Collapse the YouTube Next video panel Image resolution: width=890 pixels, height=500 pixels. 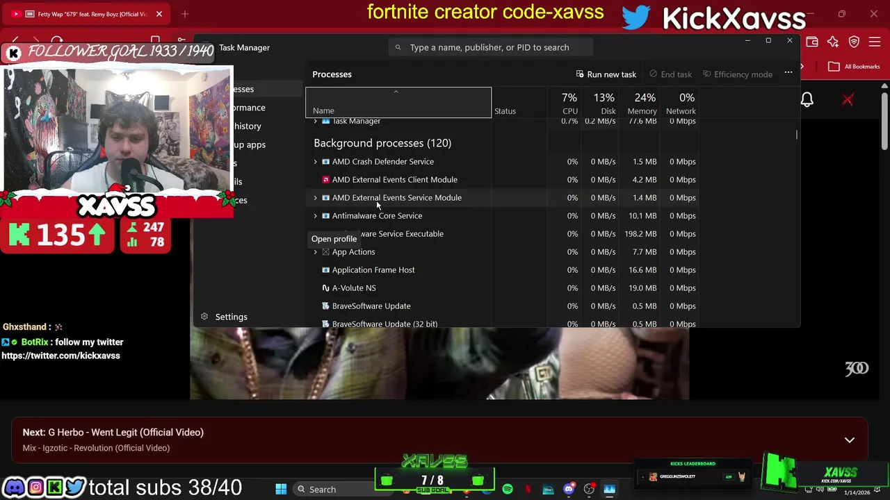(849, 440)
